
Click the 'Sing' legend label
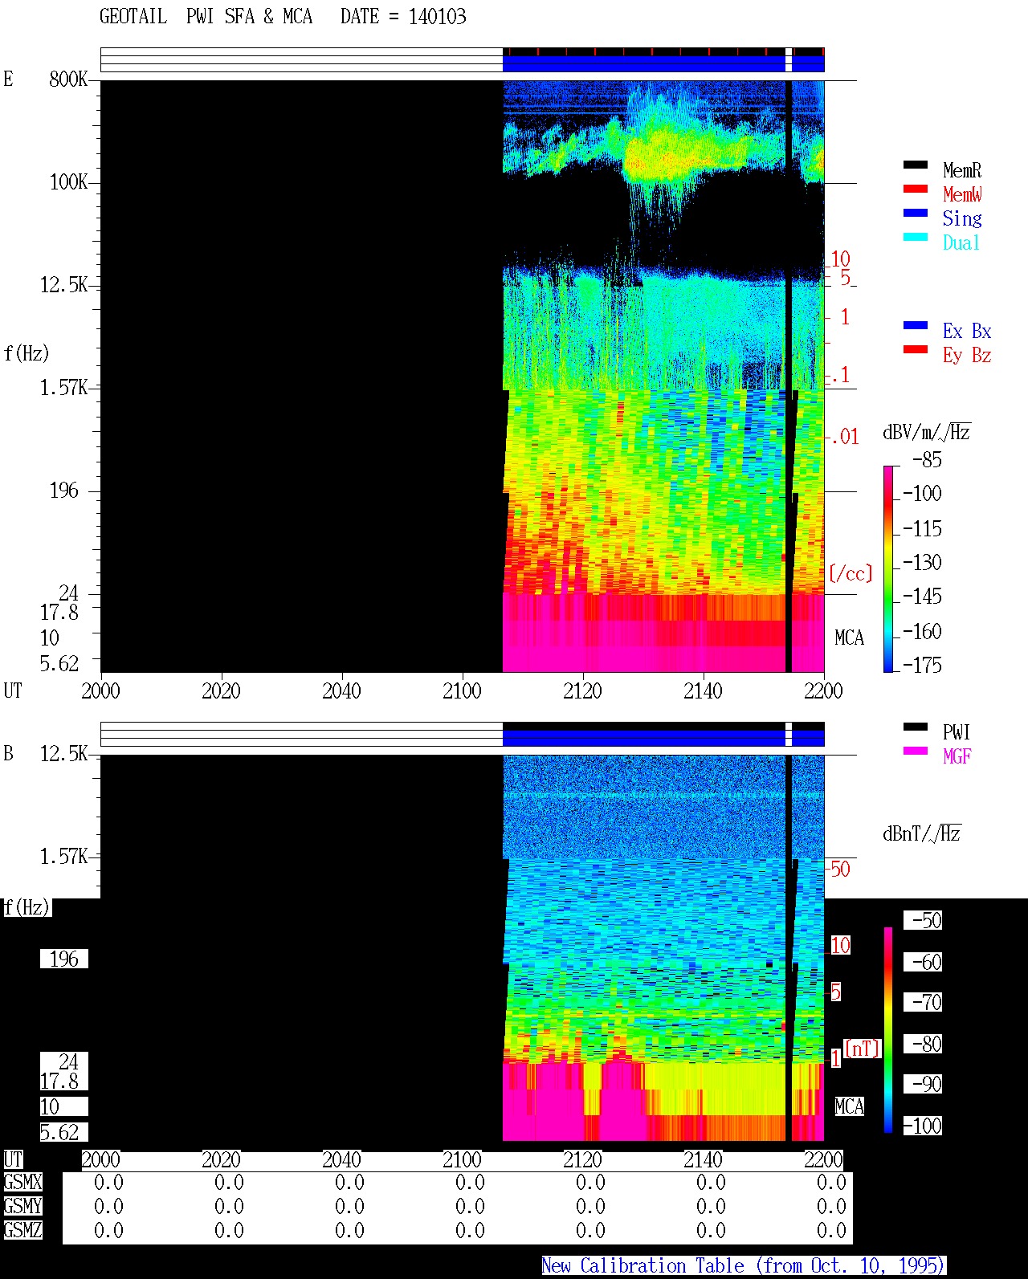(962, 218)
